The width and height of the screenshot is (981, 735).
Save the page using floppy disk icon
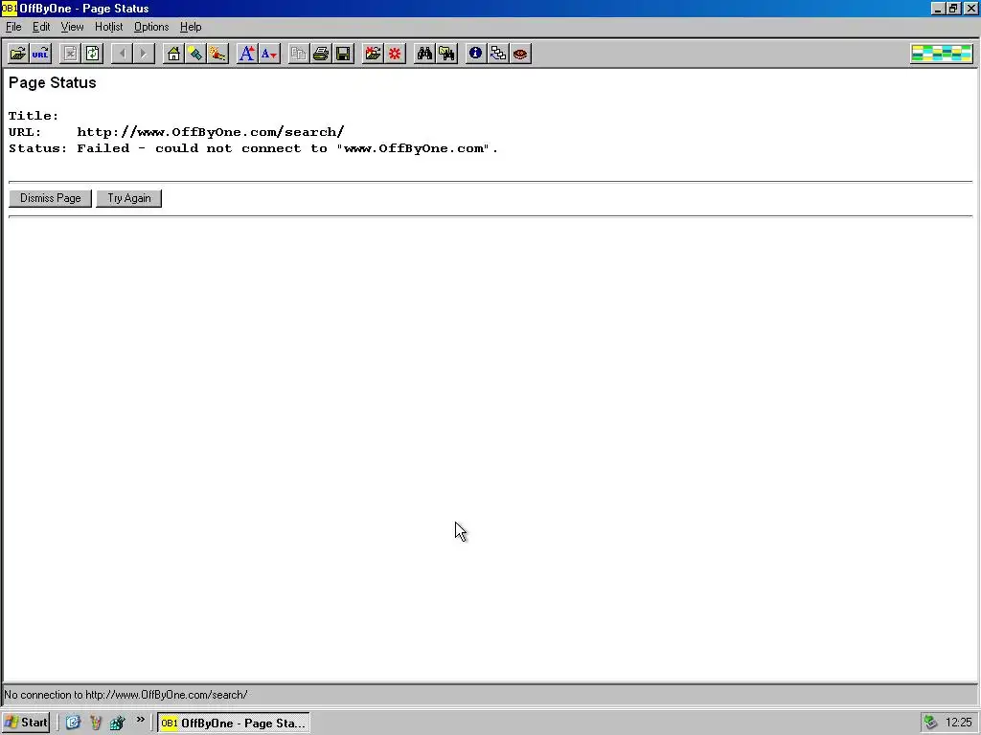(x=343, y=54)
